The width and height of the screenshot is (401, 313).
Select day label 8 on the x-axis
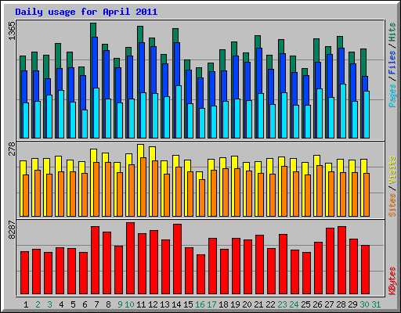pos(108,304)
